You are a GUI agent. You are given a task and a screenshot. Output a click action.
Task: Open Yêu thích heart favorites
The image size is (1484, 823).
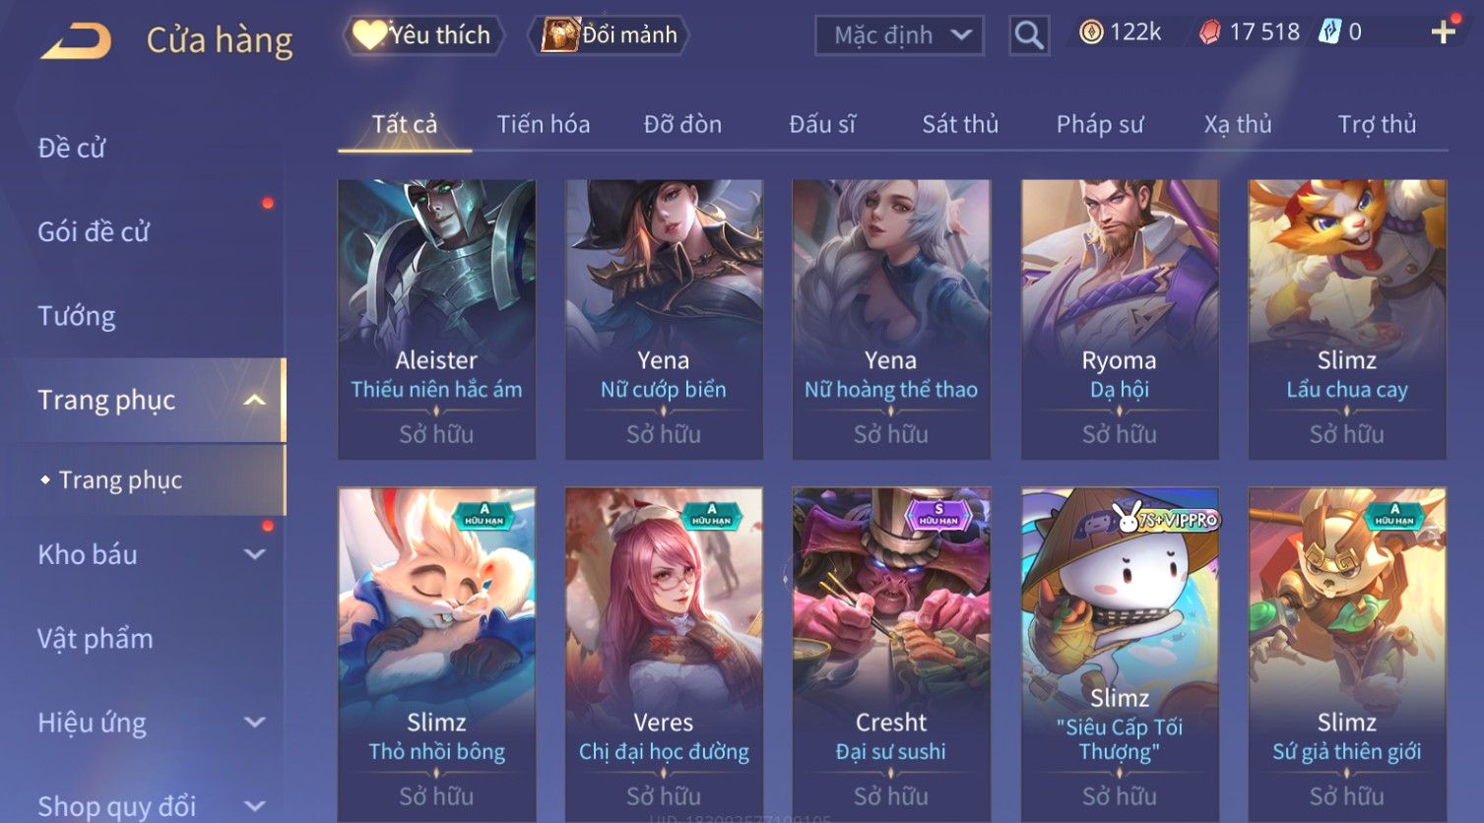pyautogui.click(x=423, y=35)
